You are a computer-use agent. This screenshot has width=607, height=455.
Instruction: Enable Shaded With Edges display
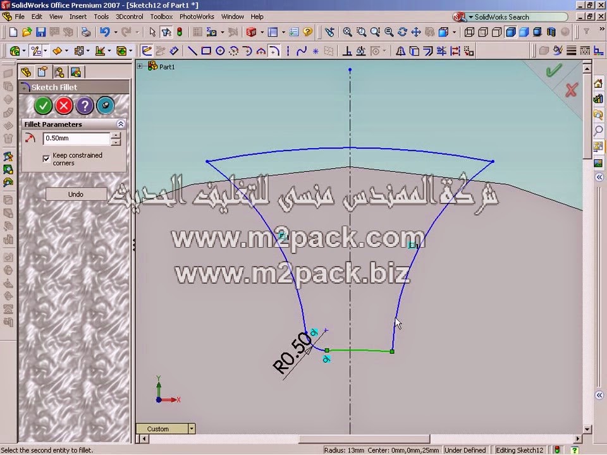[x=511, y=32]
